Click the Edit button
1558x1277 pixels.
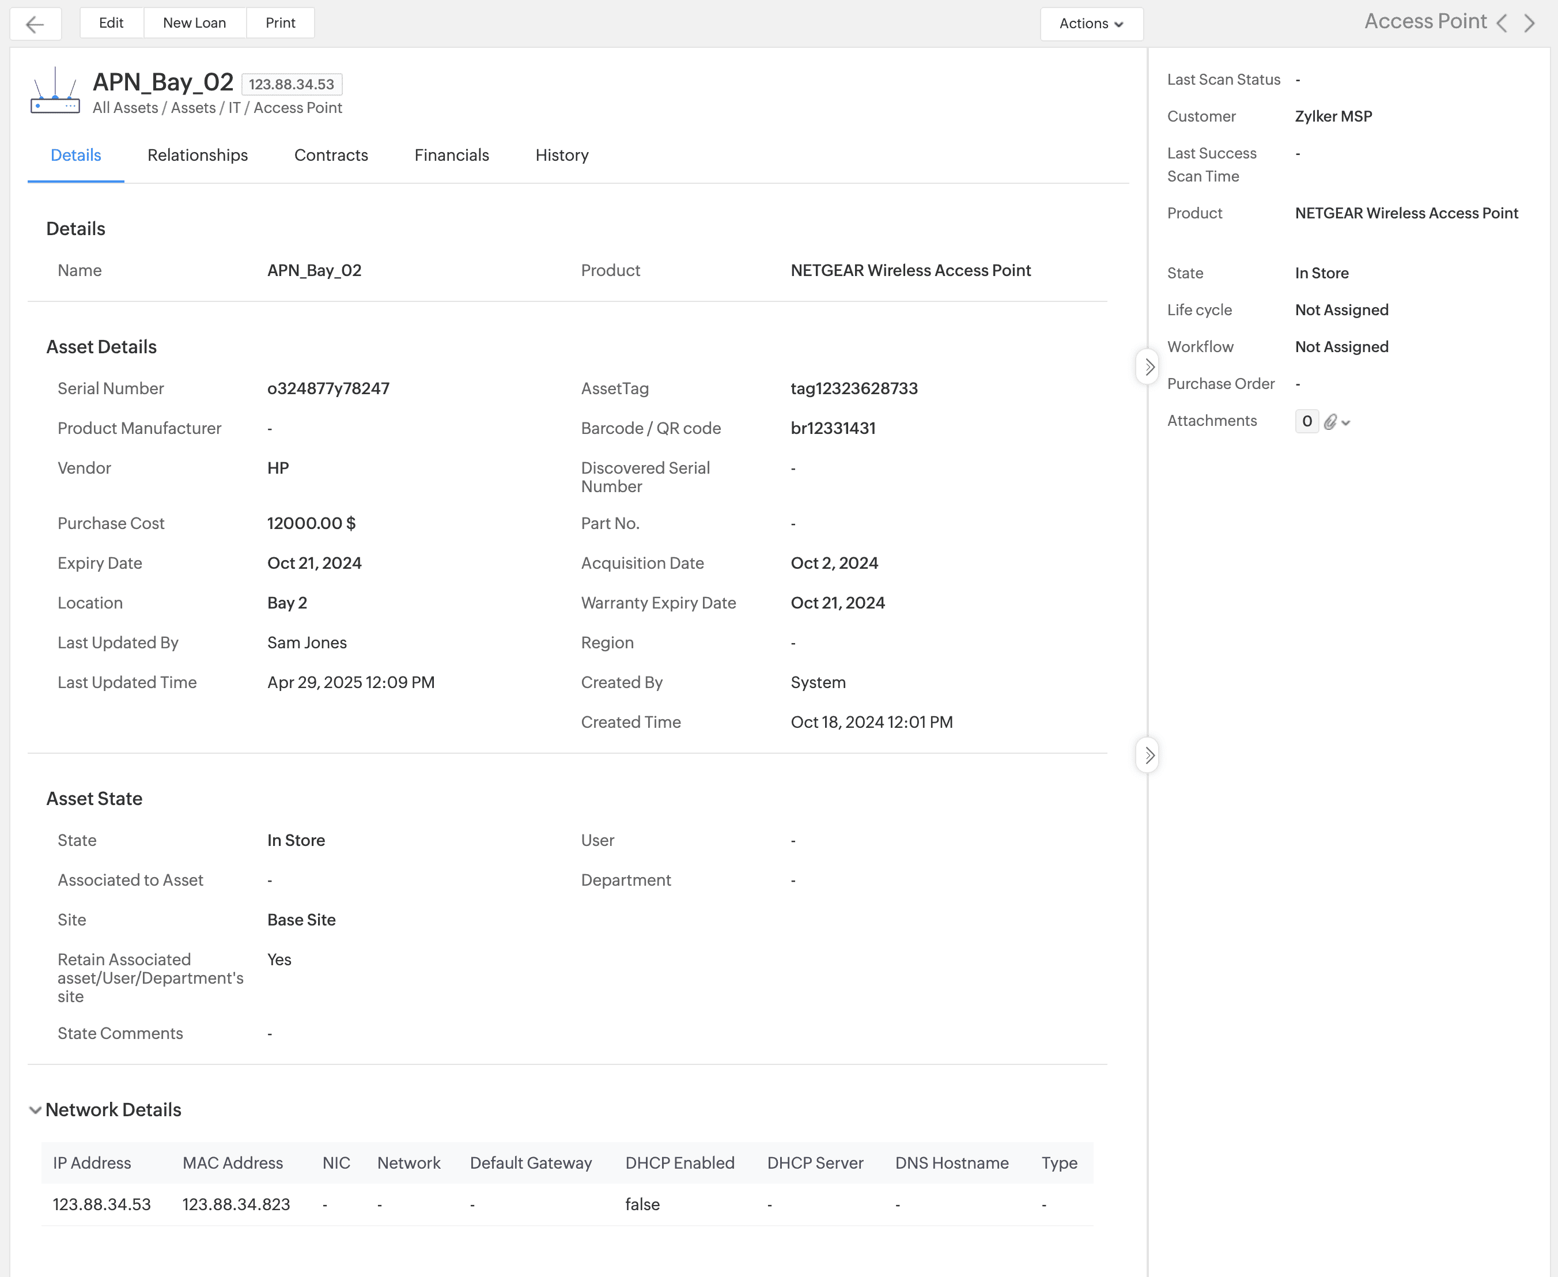coord(111,23)
